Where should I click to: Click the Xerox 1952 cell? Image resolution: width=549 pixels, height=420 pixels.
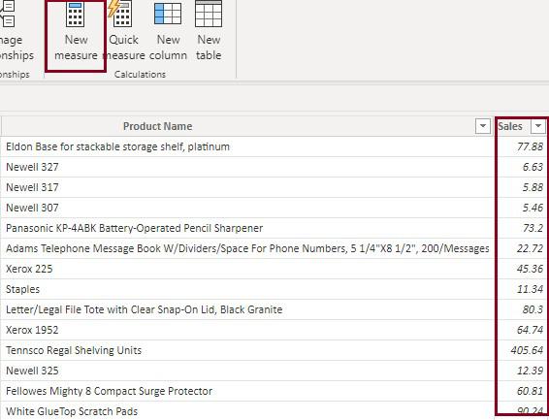click(x=246, y=330)
